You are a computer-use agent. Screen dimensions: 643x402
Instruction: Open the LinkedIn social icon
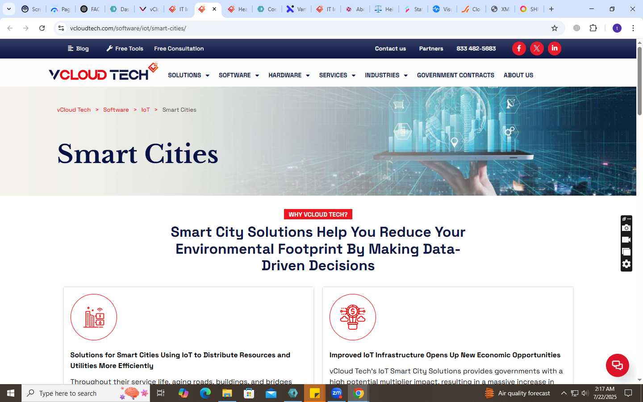pyautogui.click(x=555, y=48)
